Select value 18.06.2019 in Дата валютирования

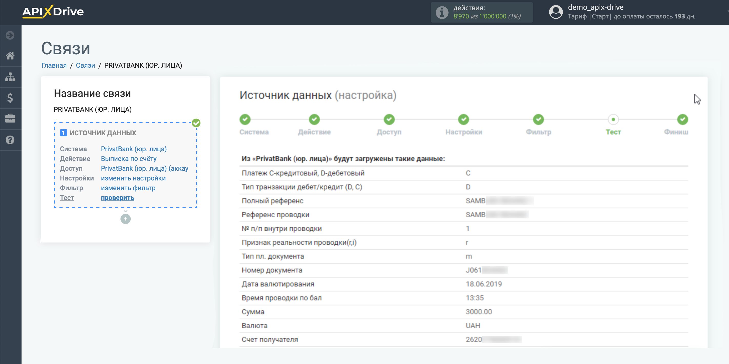pyautogui.click(x=484, y=284)
